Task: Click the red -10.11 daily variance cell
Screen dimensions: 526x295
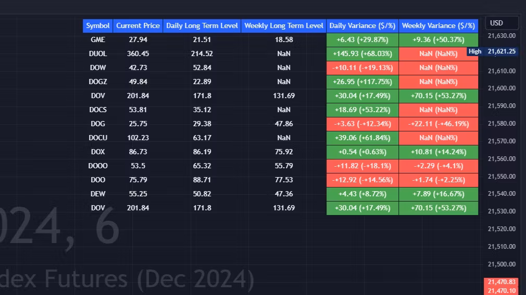Action: pyautogui.click(x=362, y=68)
